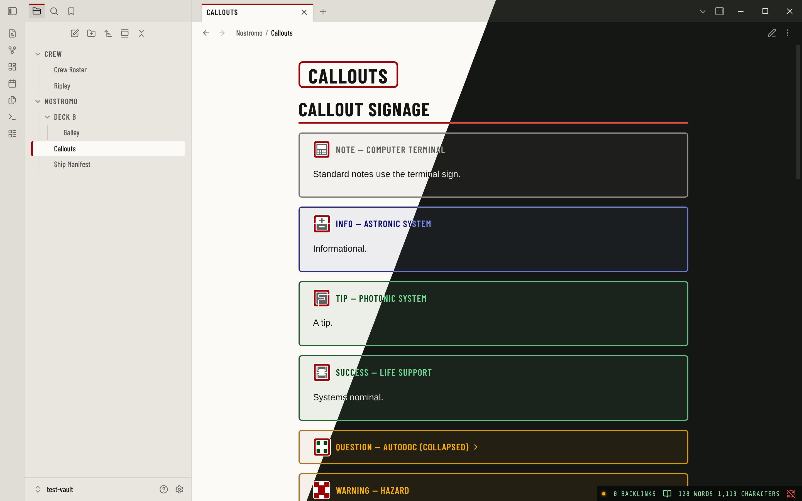Open the search panel
Image resolution: width=802 pixels, height=501 pixels.
(54, 11)
